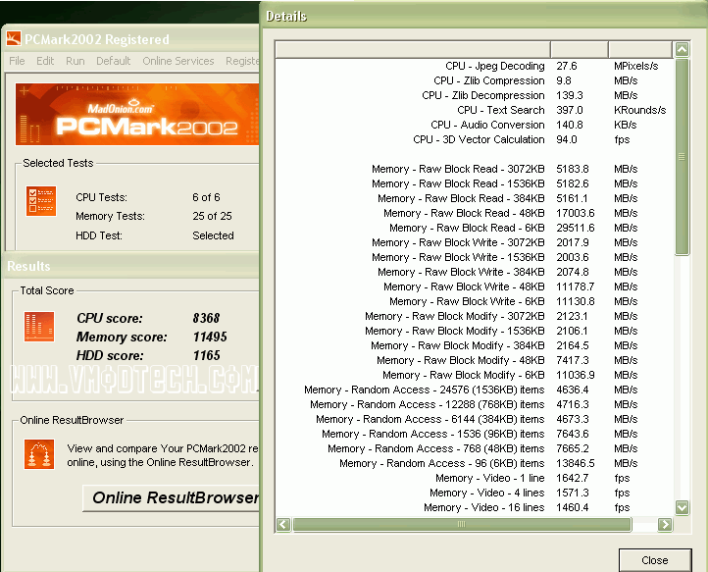
Task: Click the KRounds/s unit cell
Action: coord(639,110)
